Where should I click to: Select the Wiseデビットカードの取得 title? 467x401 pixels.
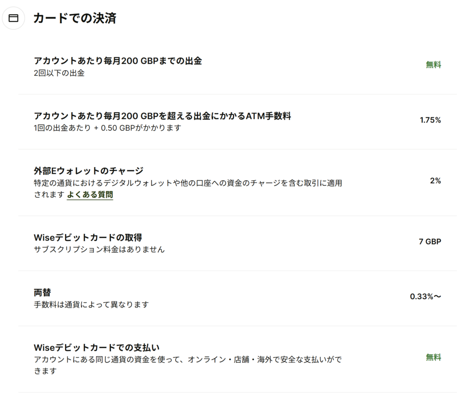click(x=88, y=238)
